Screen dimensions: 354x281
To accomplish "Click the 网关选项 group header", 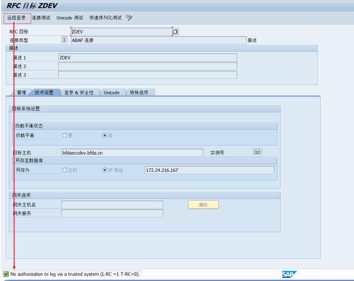I will click(145, 195).
